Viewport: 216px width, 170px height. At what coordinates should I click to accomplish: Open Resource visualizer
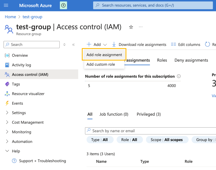(x=28, y=94)
